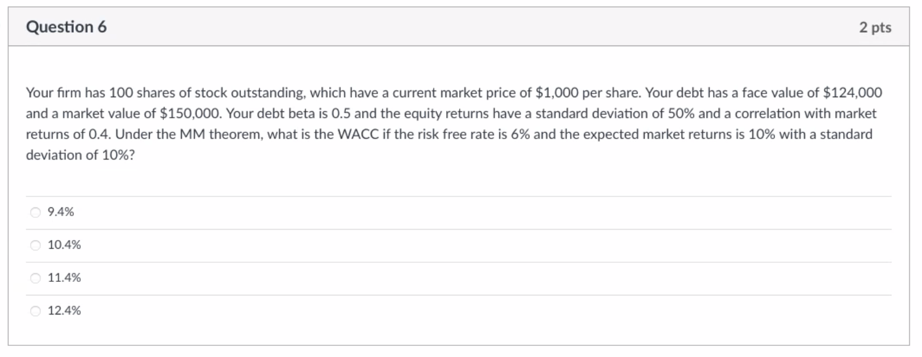Screen dimensions: 922x357
Task: Click the "10.4%" answer label text
Action: 64,245
